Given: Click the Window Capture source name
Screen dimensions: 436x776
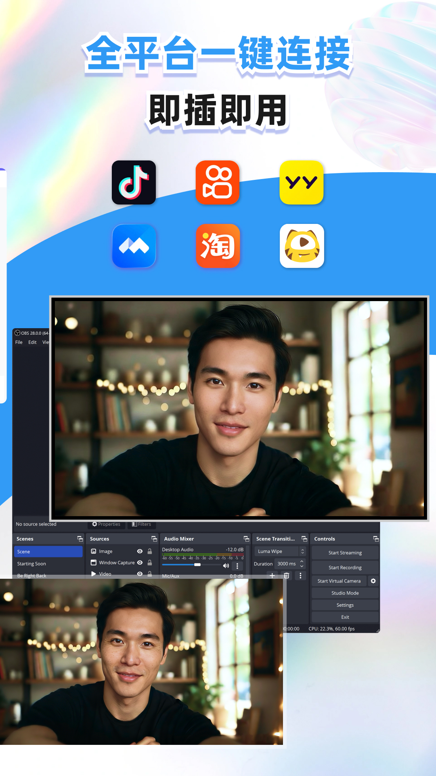Looking at the screenshot, I should tap(117, 563).
